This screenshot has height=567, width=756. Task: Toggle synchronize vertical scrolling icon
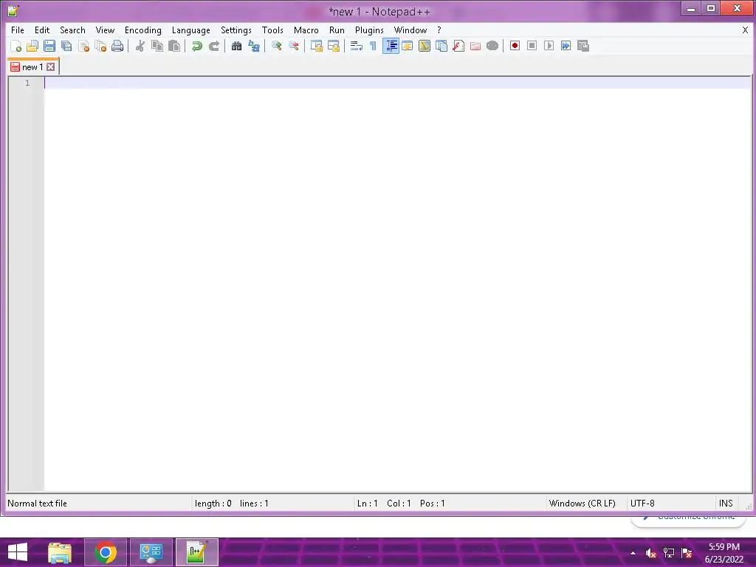point(317,46)
